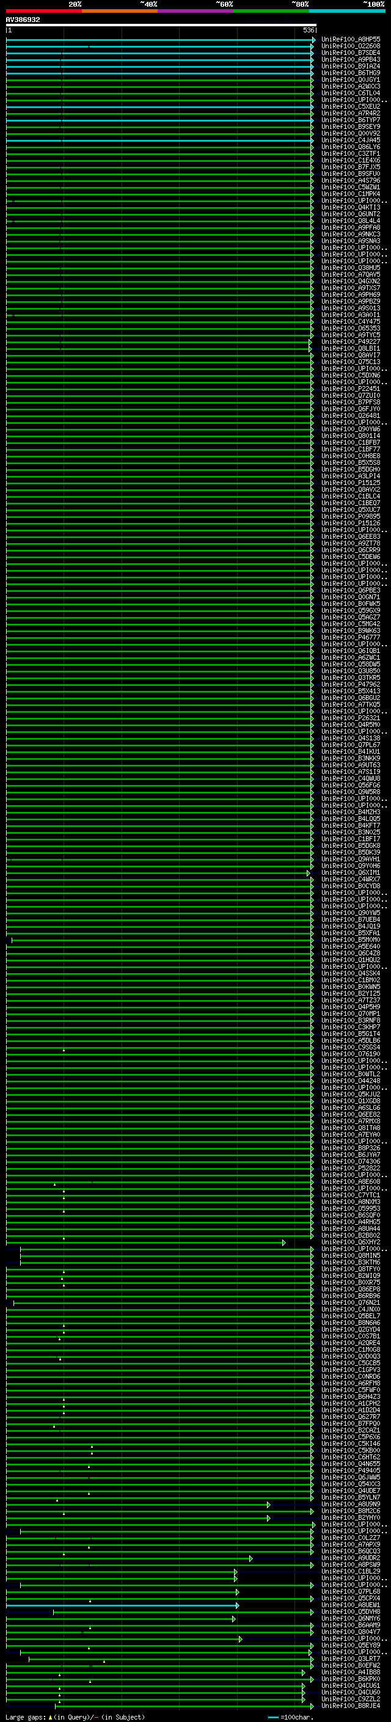Click the last hit UniRef100_B8RJE4

(350, 1706)
